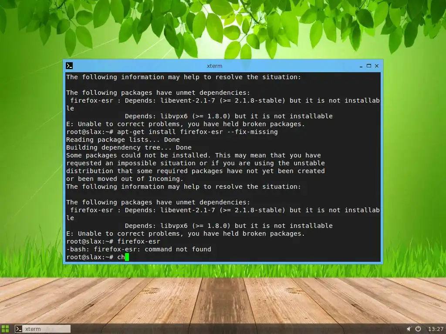The width and height of the screenshot is (446, 334).
Task: Click 'distribution that some required packages' line
Action: click(196, 171)
